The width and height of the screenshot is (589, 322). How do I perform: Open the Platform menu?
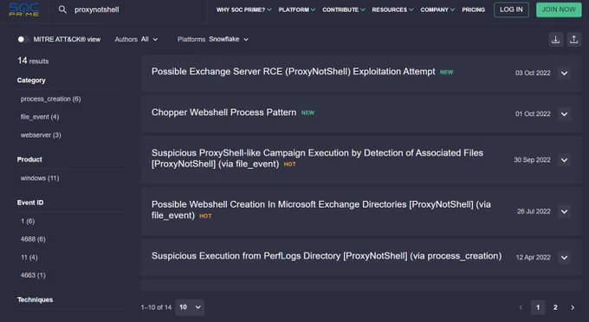coord(297,10)
